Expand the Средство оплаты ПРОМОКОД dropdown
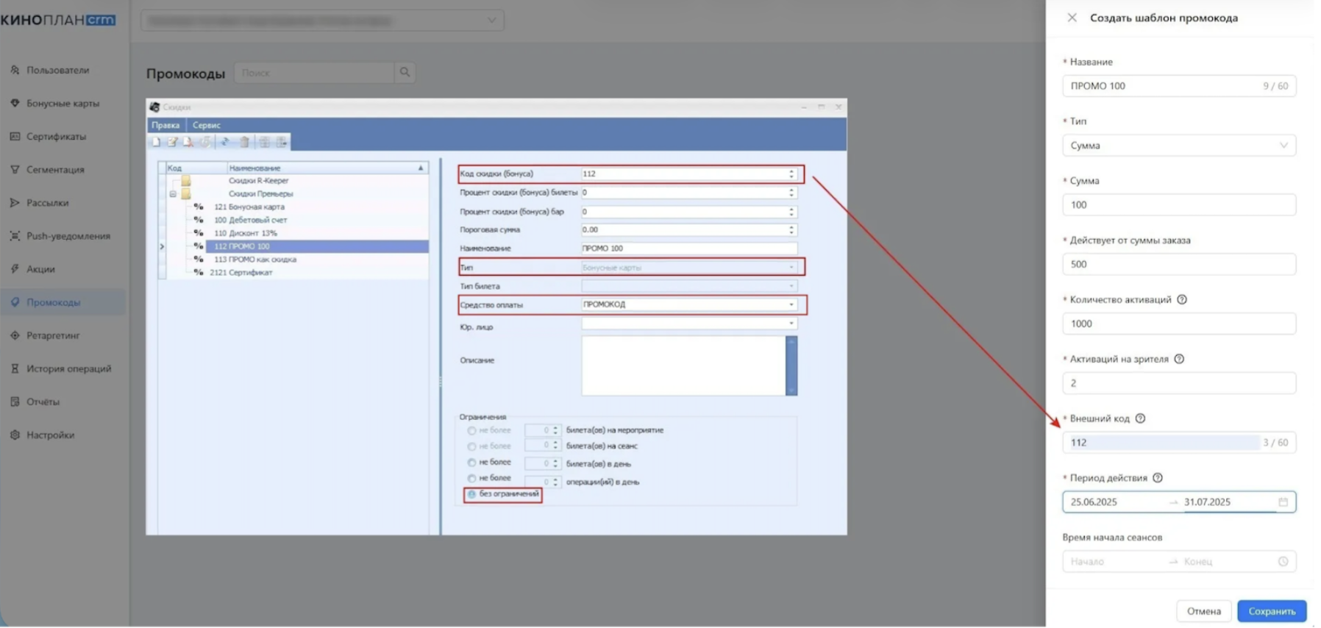 coord(791,304)
